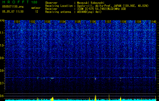
Task: Click the 1136 time marker
Action: click(93, 22)
